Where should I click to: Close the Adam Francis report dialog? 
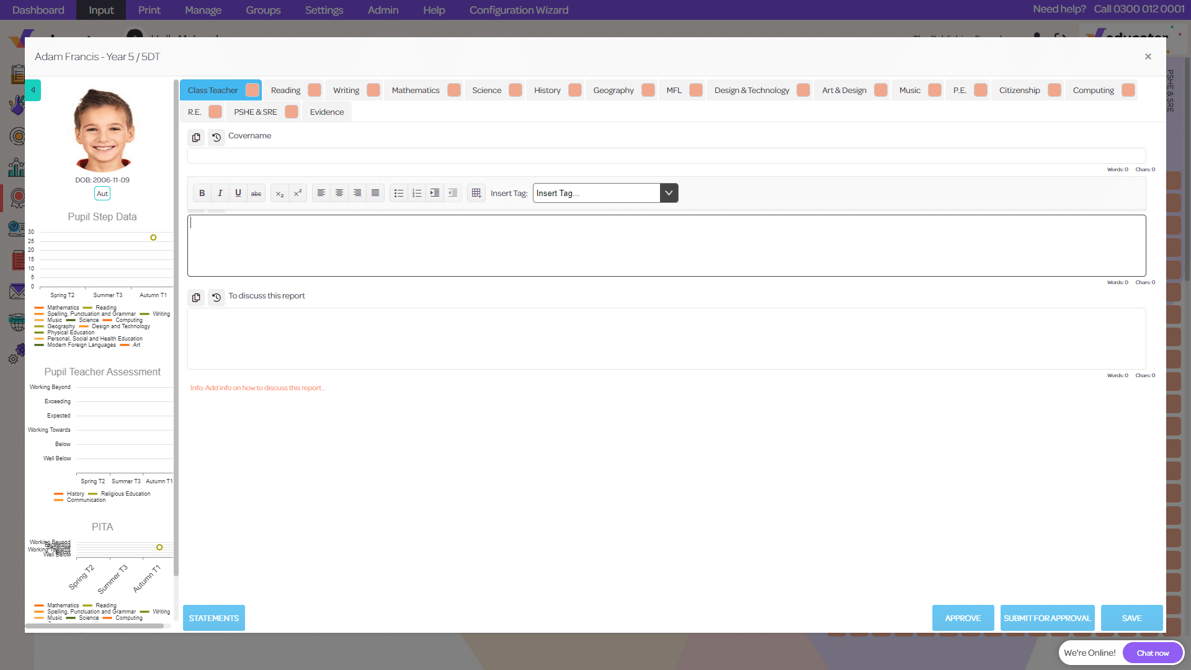coord(1148,56)
